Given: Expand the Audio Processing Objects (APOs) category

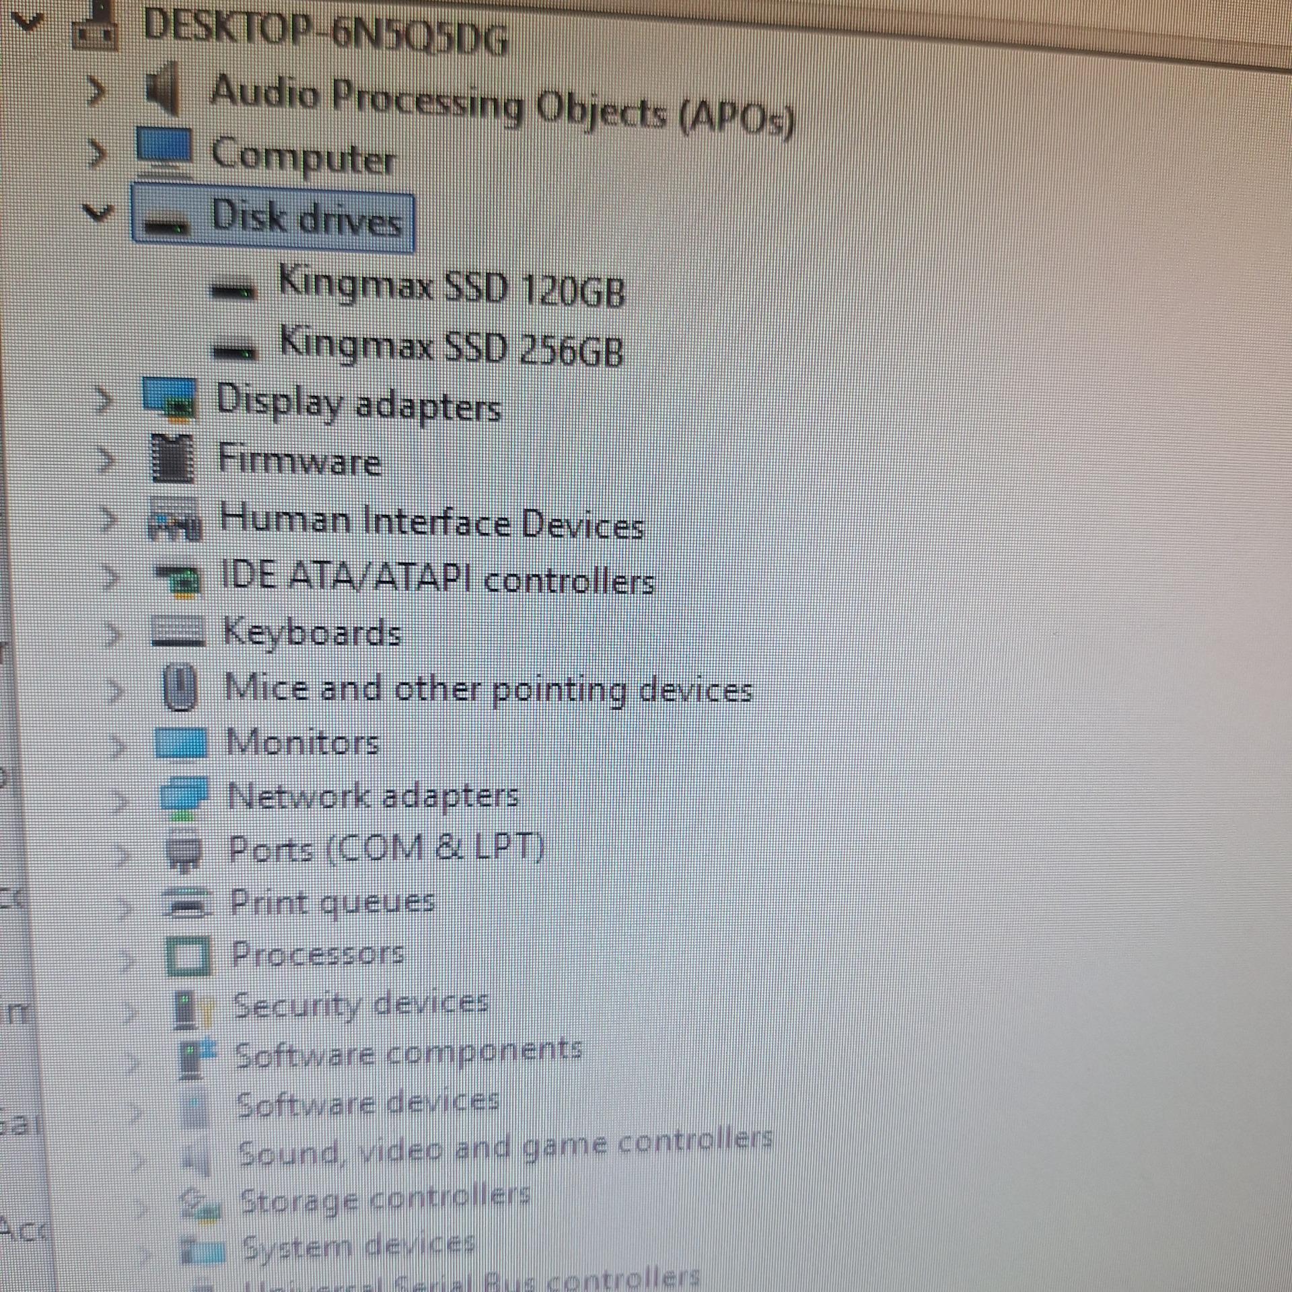Looking at the screenshot, I should pyautogui.click(x=97, y=91).
